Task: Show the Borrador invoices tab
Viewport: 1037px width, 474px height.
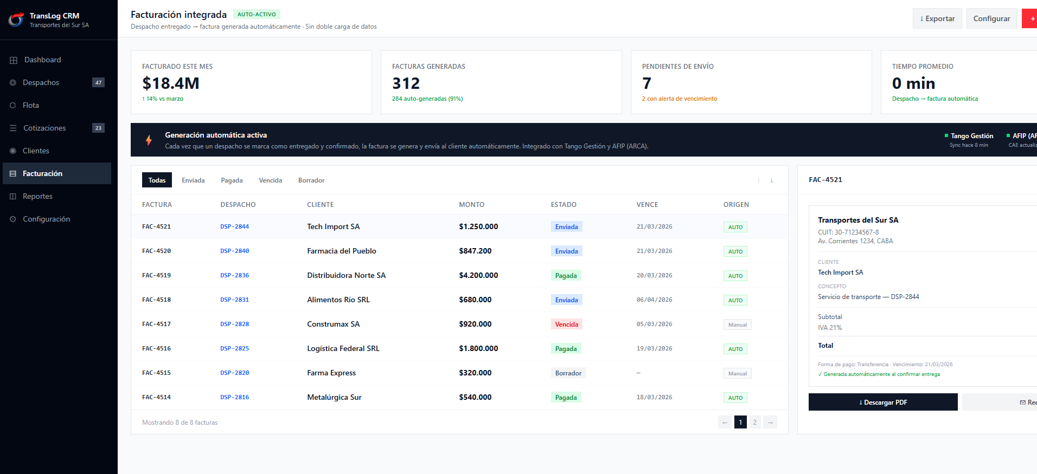Action: pyautogui.click(x=311, y=180)
